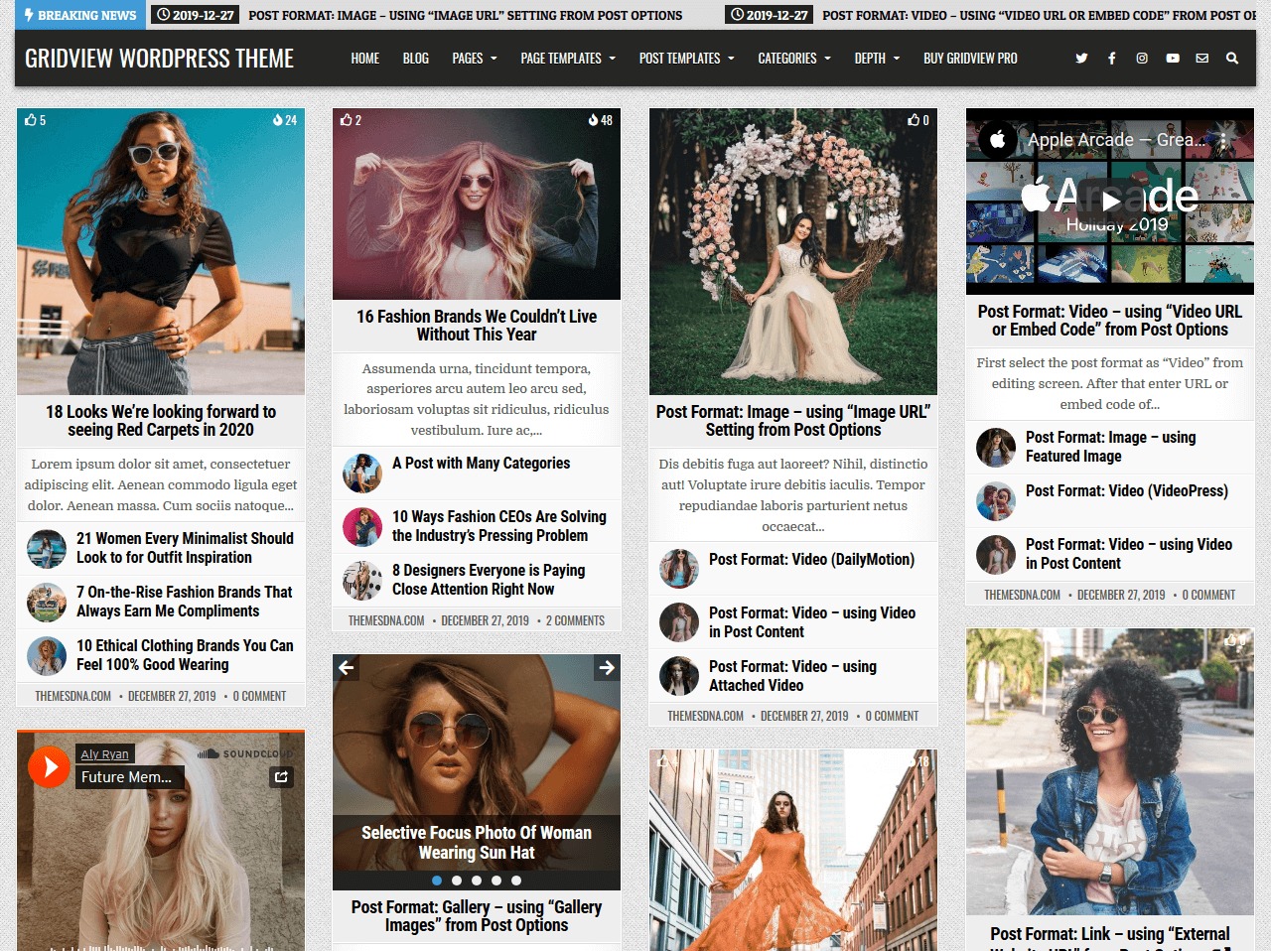Image resolution: width=1271 pixels, height=951 pixels.
Task: Open the Facebook social icon in the header
Action: (x=1111, y=59)
